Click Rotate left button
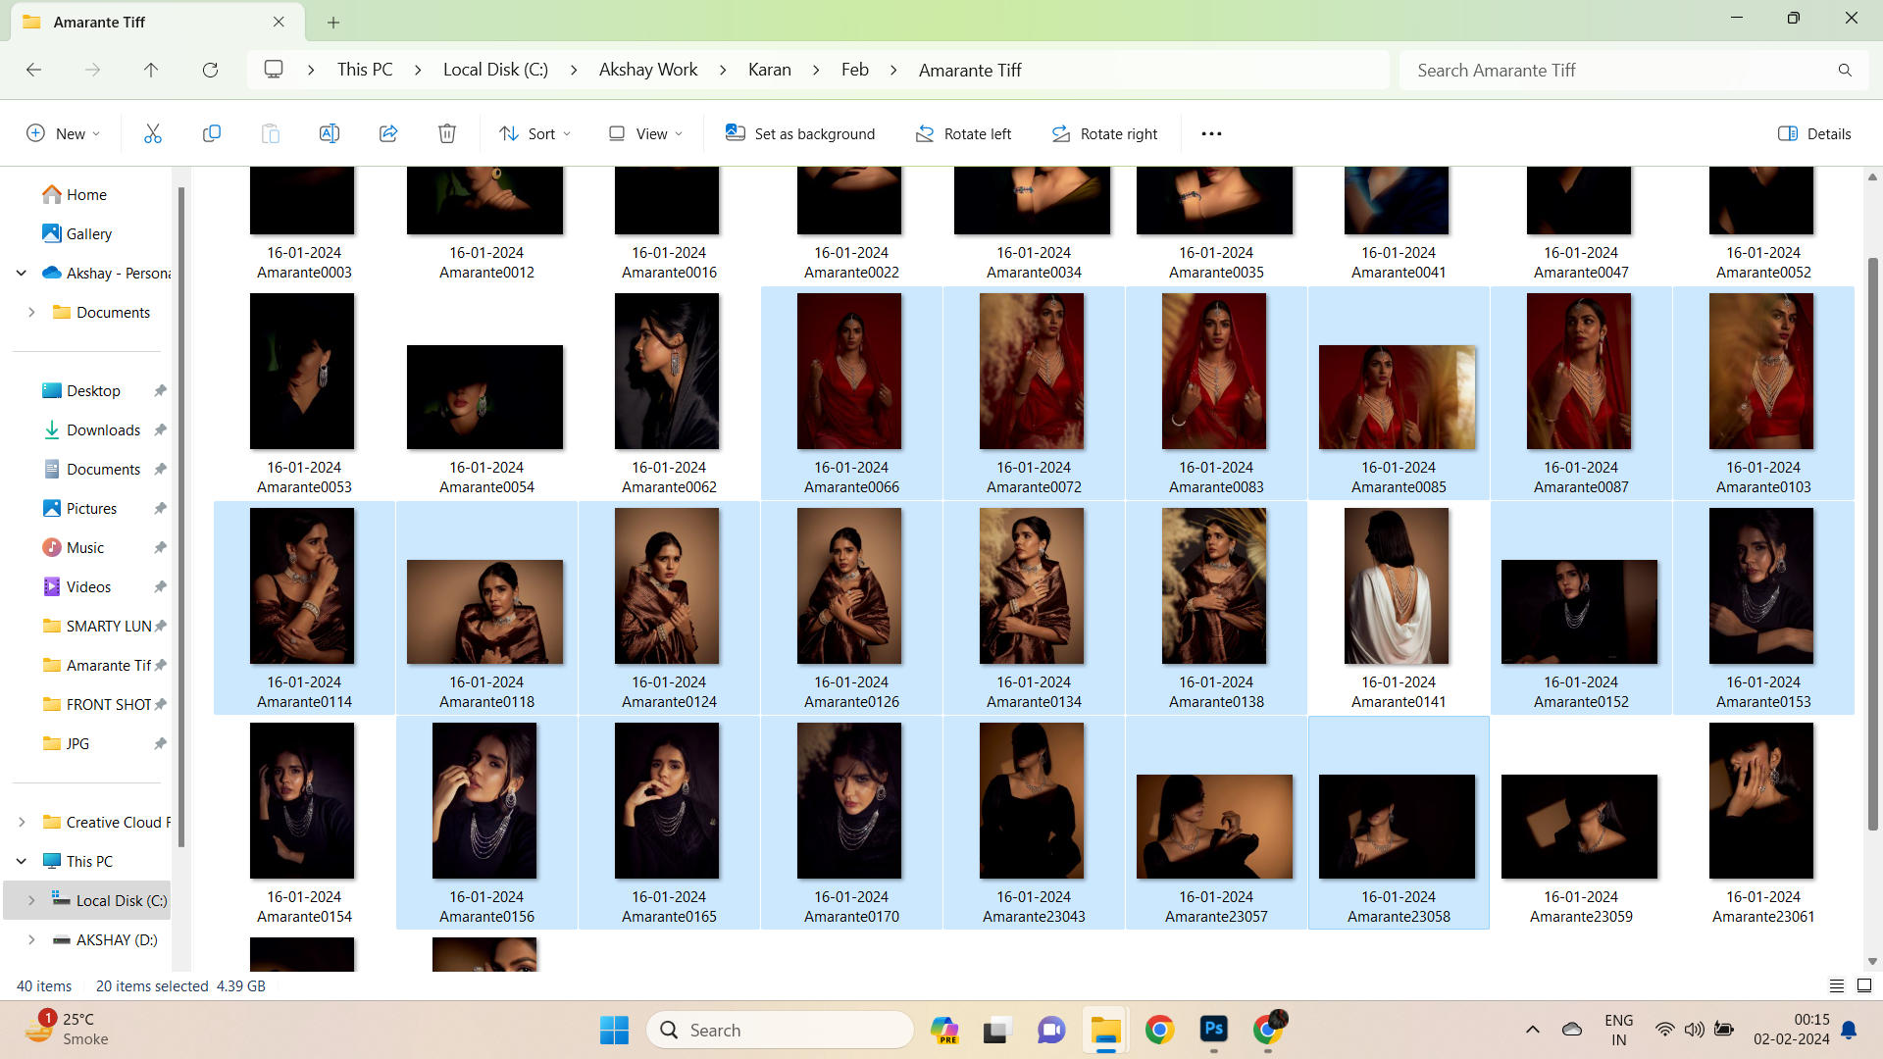 [x=963, y=133]
